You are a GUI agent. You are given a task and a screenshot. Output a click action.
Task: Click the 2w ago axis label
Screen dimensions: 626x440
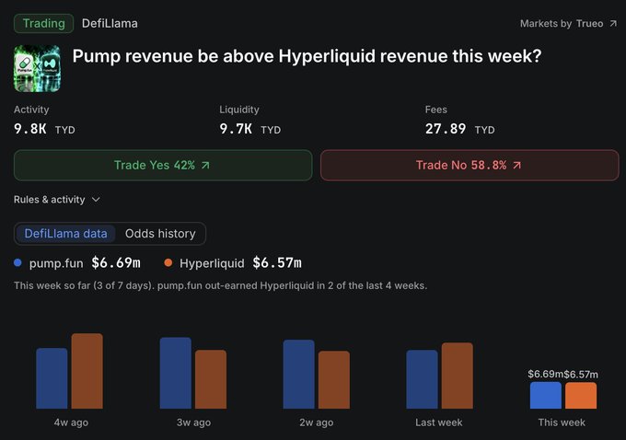pyautogui.click(x=317, y=423)
